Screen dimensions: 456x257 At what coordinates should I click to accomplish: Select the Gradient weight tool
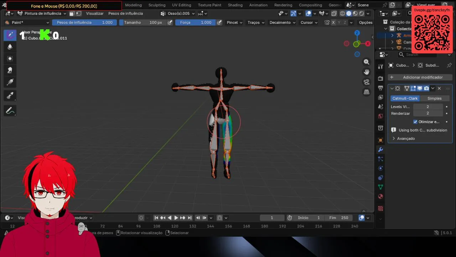point(10,82)
